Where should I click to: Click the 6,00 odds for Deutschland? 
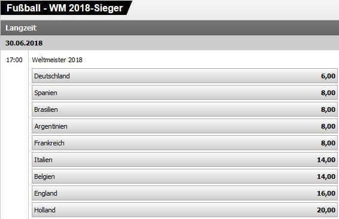(x=328, y=76)
